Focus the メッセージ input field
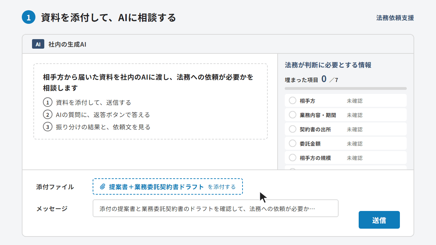 point(215,208)
